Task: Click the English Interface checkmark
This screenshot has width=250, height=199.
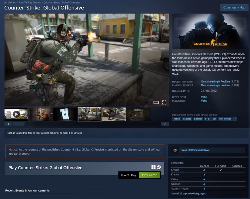Action: (204, 170)
